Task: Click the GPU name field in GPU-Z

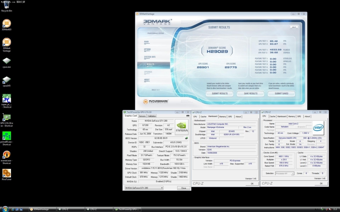Action: pos(156,121)
